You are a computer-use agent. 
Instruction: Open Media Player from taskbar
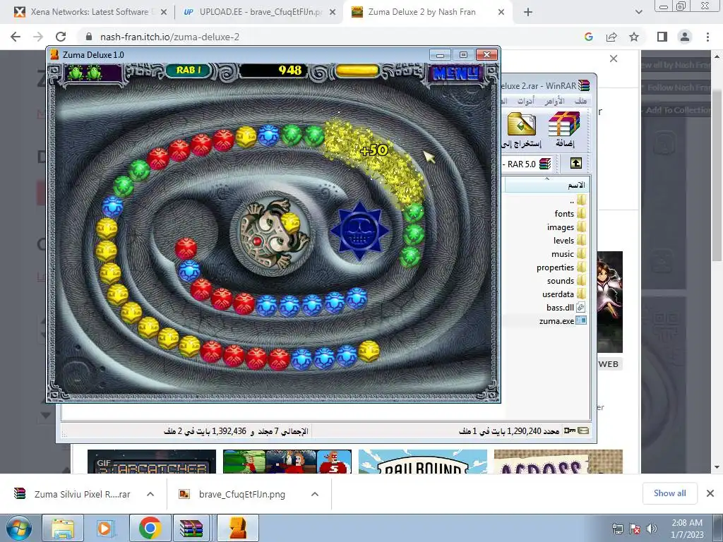click(105, 528)
